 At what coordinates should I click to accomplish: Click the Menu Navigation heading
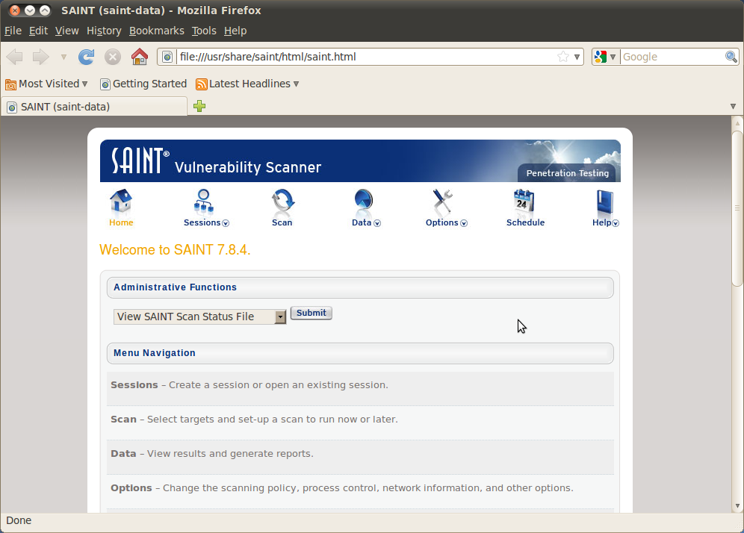[x=154, y=353]
